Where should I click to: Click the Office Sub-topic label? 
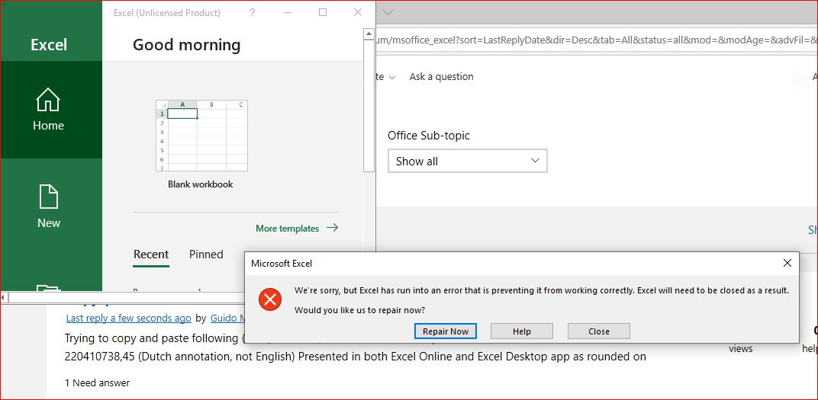429,136
